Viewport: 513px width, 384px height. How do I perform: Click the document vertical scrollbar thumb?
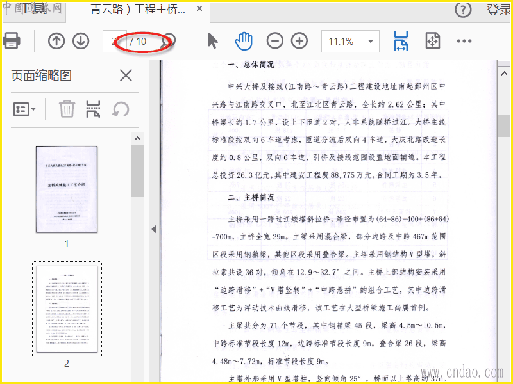click(504, 126)
